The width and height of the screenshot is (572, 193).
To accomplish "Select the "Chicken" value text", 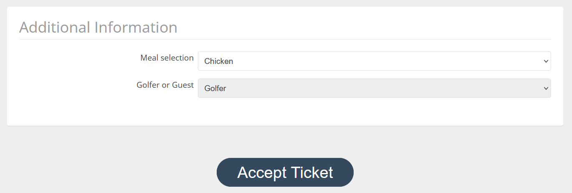I will (x=219, y=61).
